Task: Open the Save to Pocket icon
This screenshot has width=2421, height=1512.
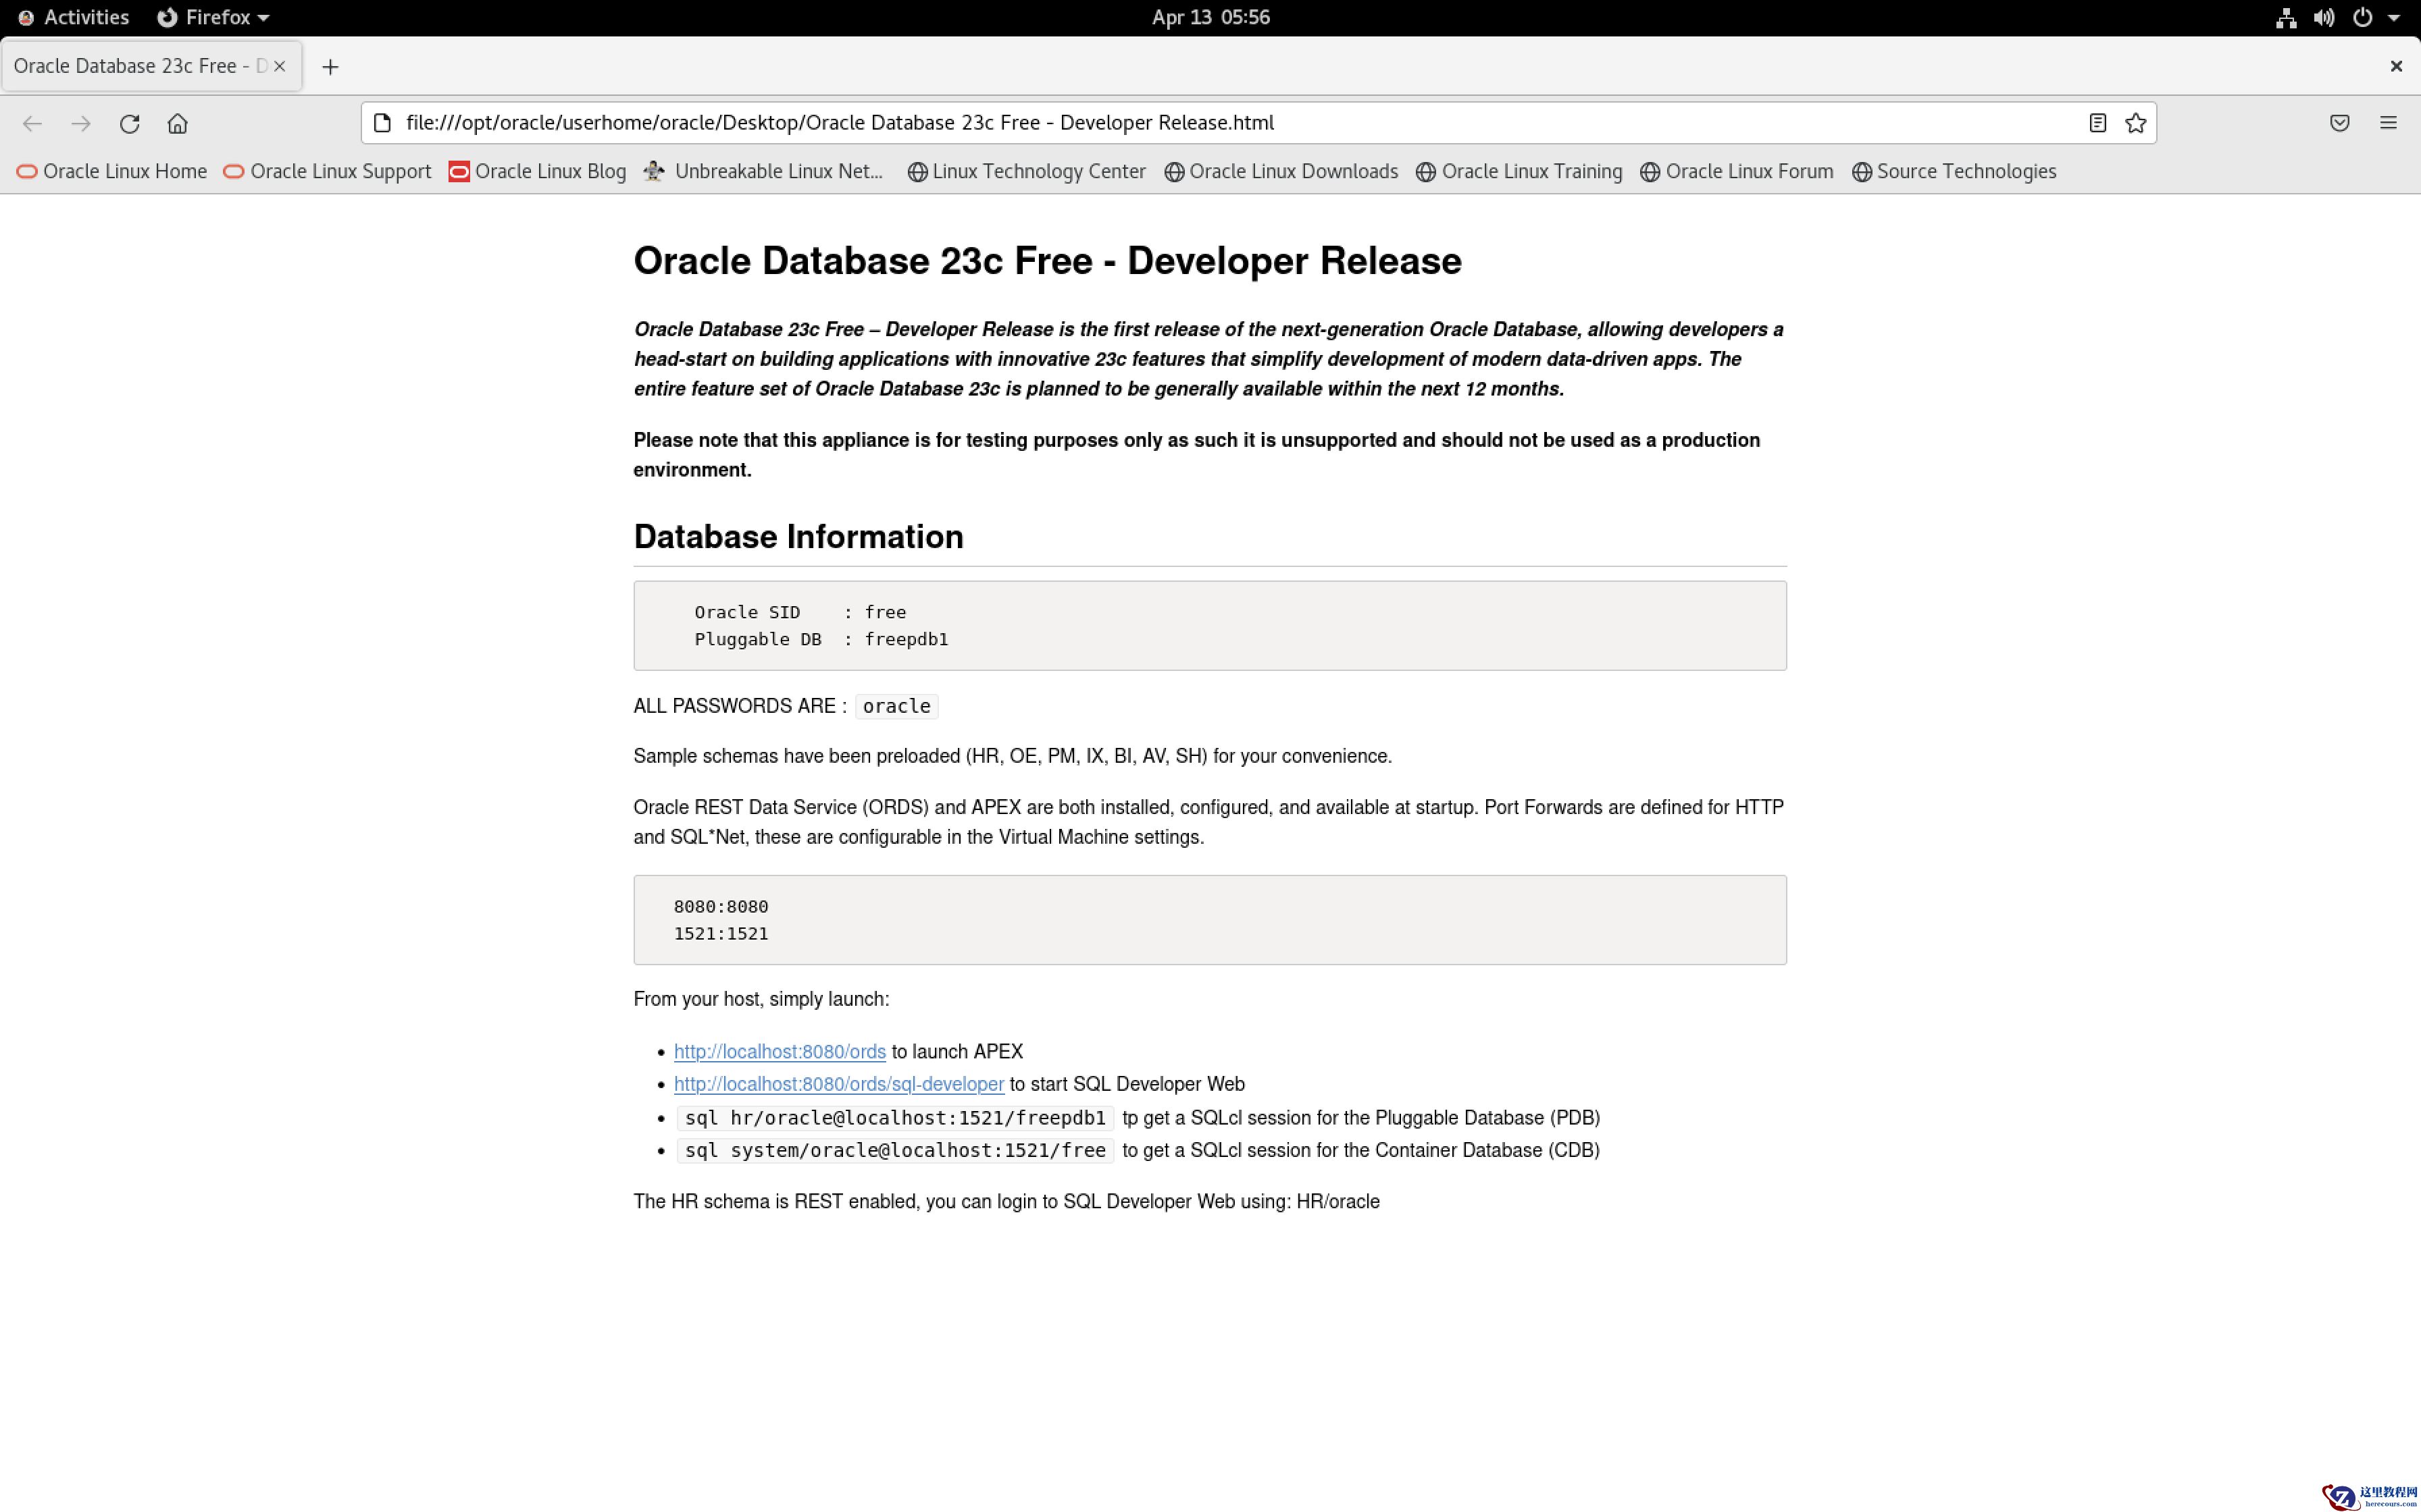Action: coord(2339,123)
